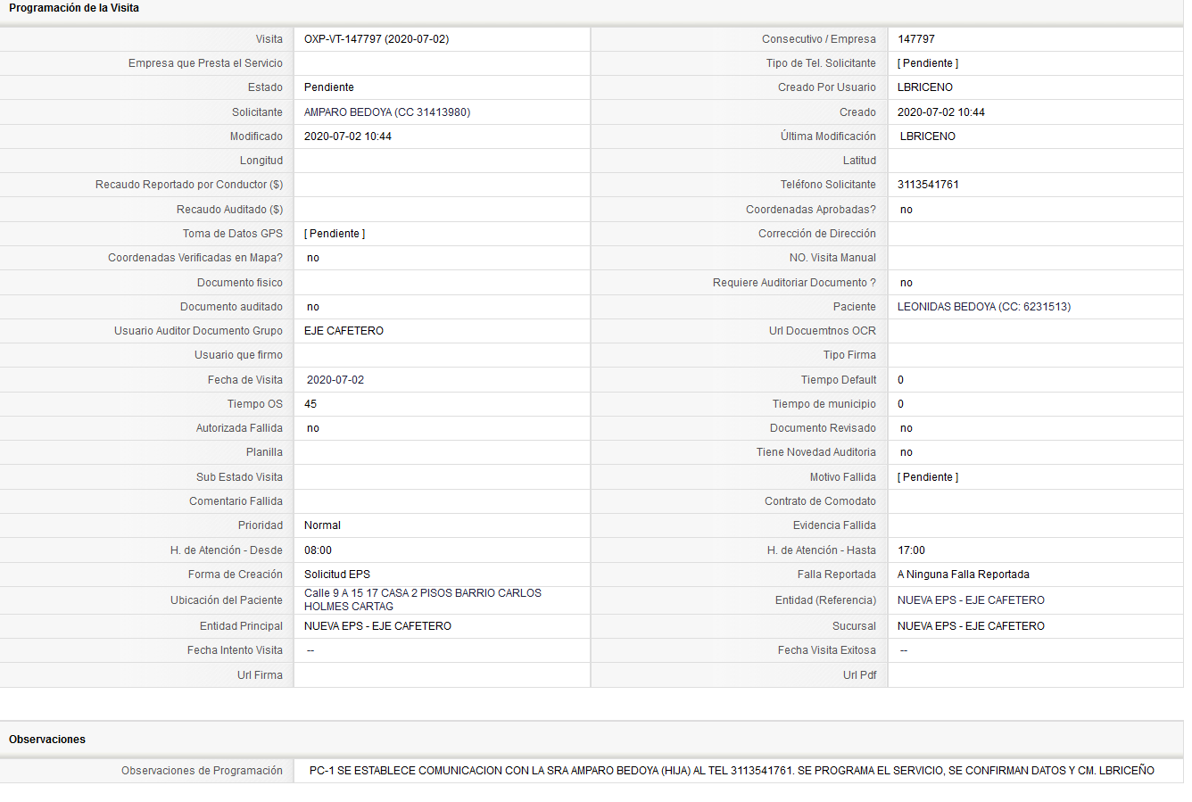Screen dimensions: 1192x802
Task: Select the patient address Calle 9 A 15 17
Action: pyautogui.click(x=423, y=599)
